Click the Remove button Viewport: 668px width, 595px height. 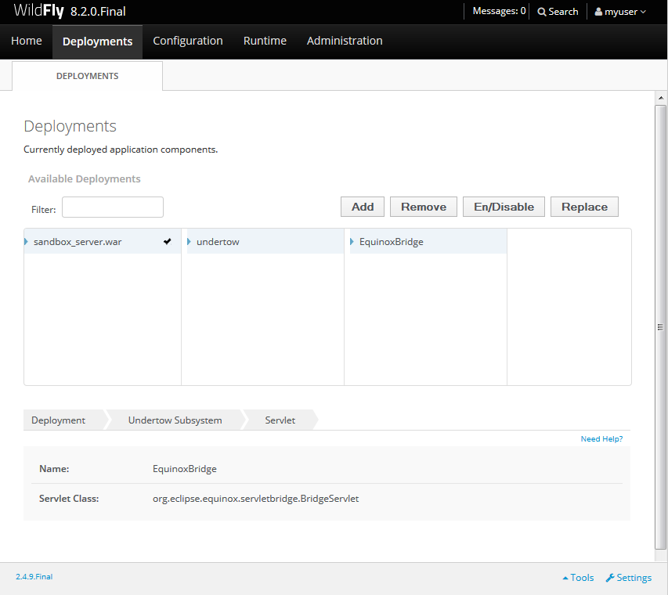424,207
